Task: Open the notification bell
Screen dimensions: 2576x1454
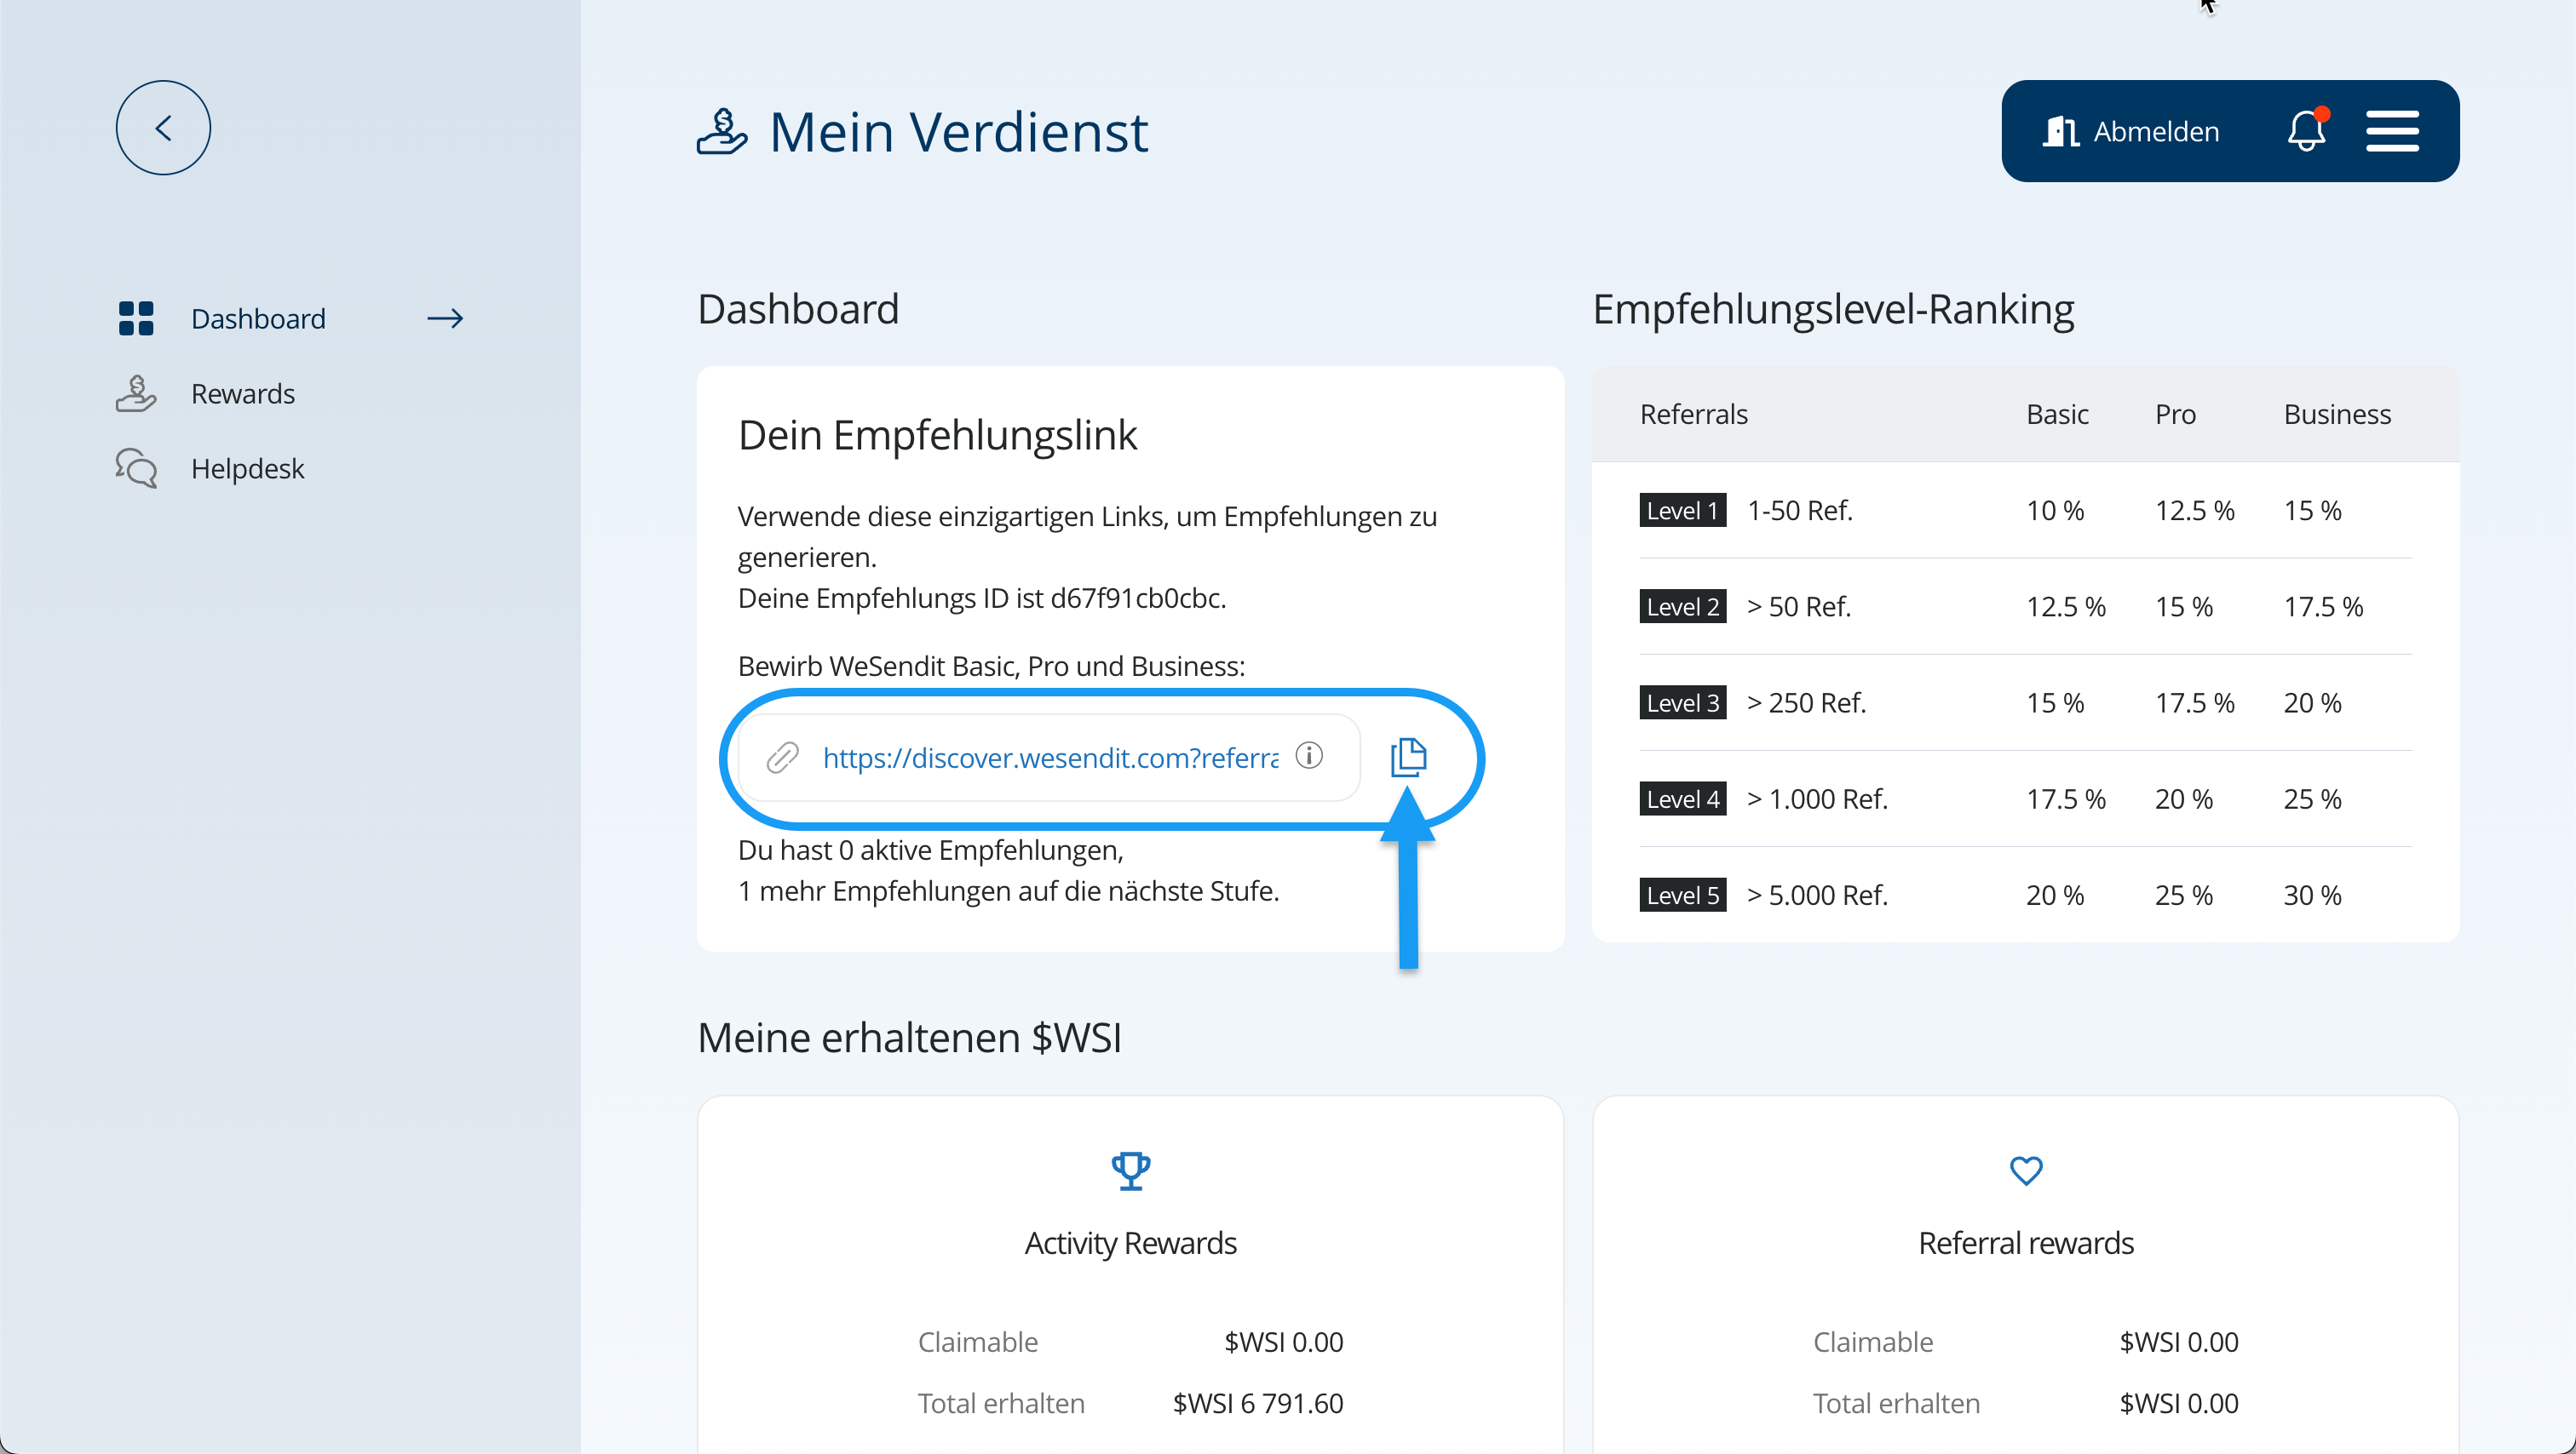Action: (2306, 131)
